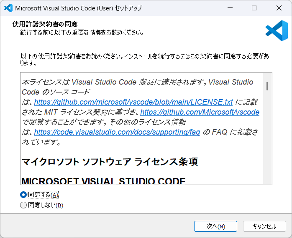Viewport: 292px width, 238px height.
Task: Click the MICROSOFT VISUAL STUDIO CODE heading
Action: (x=103, y=181)
